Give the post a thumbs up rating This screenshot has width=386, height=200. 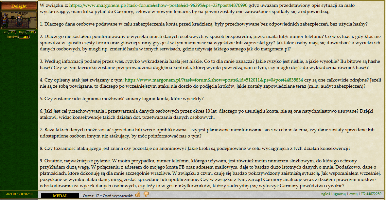point(138,194)
